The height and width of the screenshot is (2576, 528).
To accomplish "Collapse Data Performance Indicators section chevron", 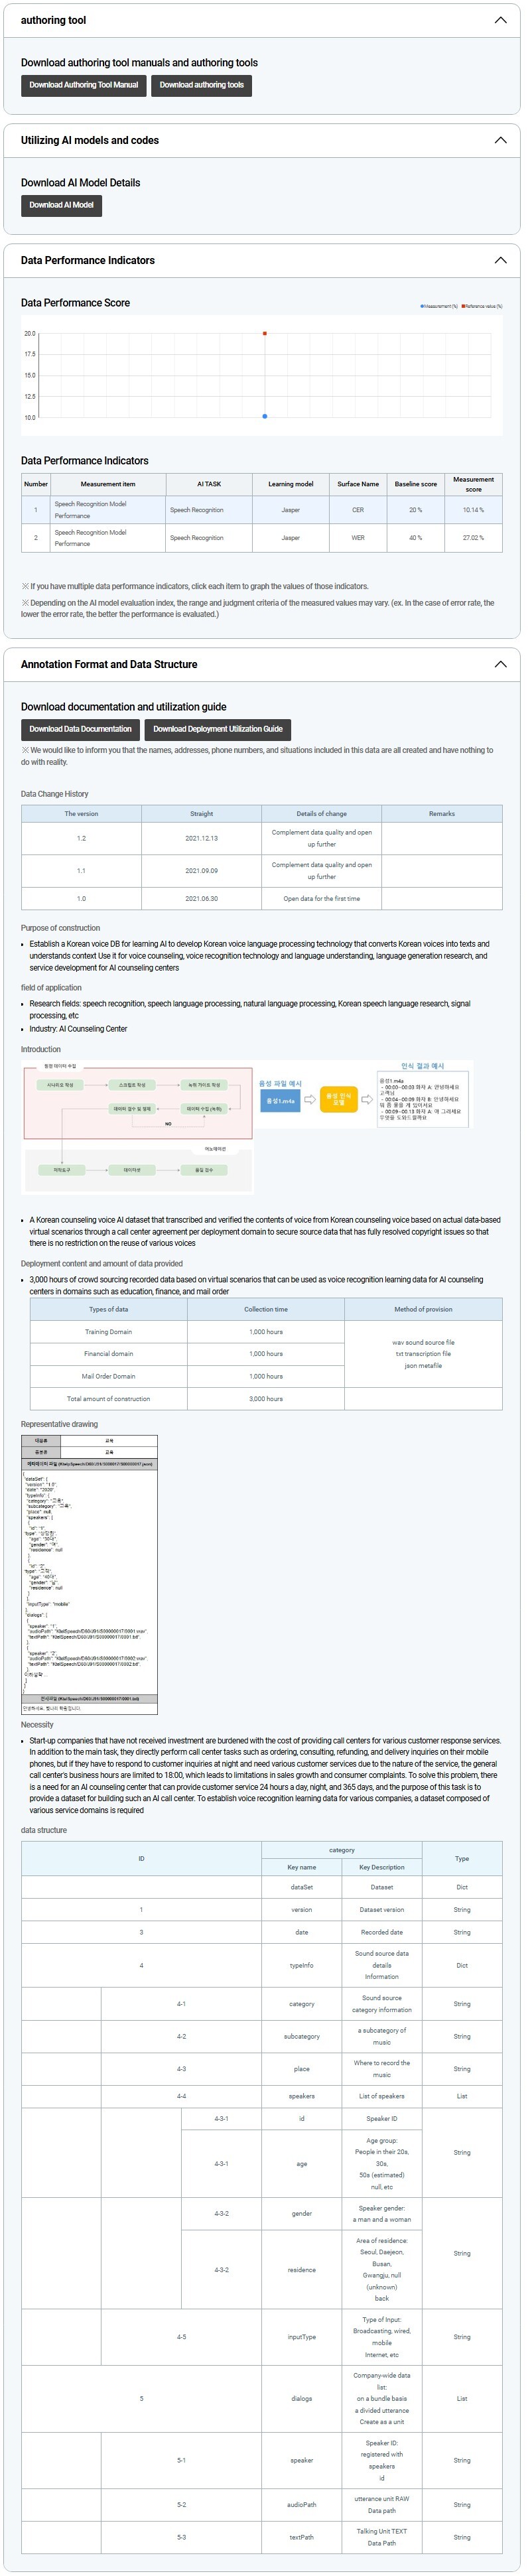I will coord(500,260).
